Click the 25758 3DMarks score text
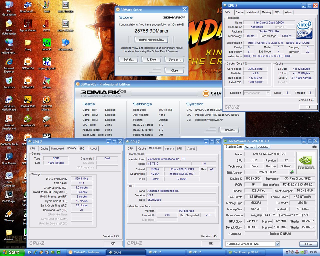The width and height of the screenshot is (320, 256). 151,31
